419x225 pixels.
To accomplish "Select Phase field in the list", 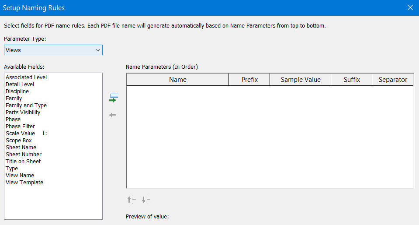I will (13, 119).
